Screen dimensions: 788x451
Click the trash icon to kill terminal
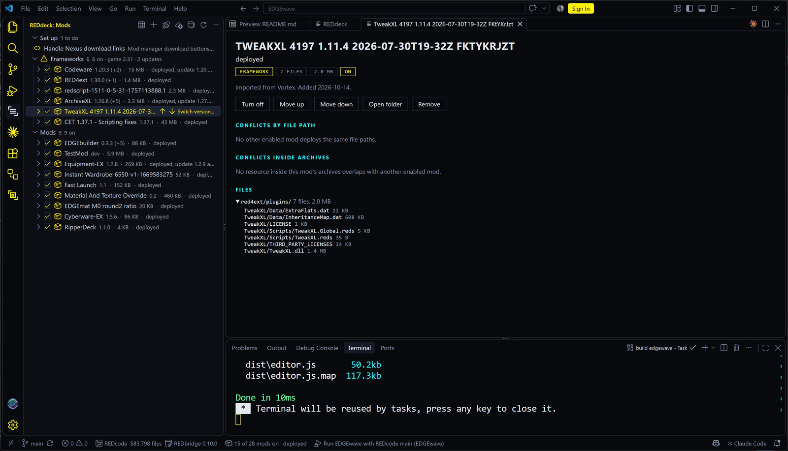(736, 348)
